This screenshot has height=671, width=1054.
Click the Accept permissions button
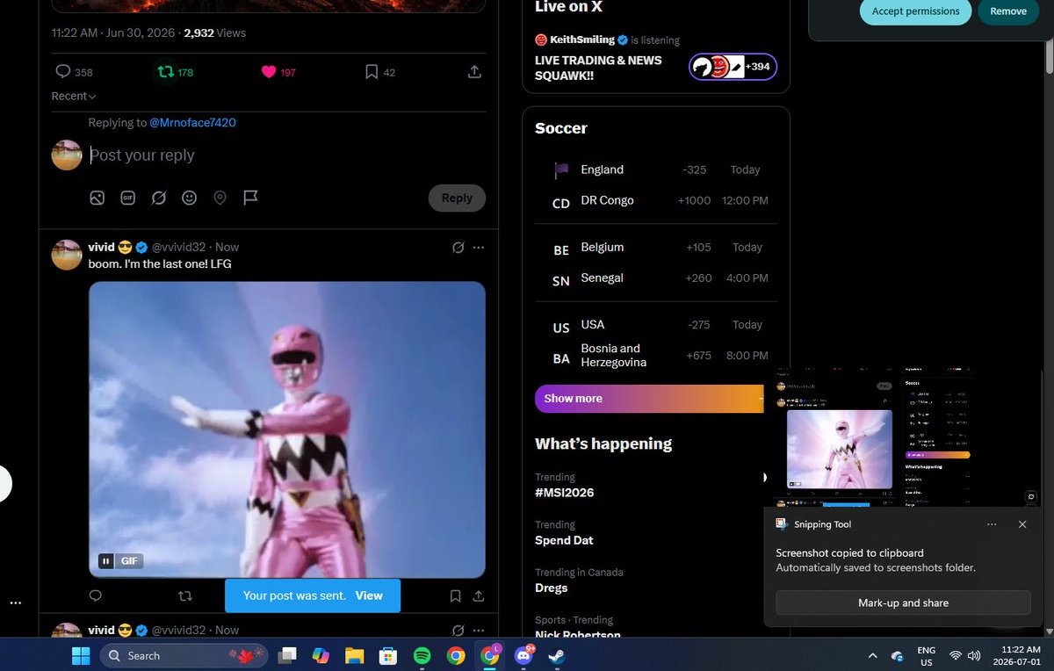[915, 11]
